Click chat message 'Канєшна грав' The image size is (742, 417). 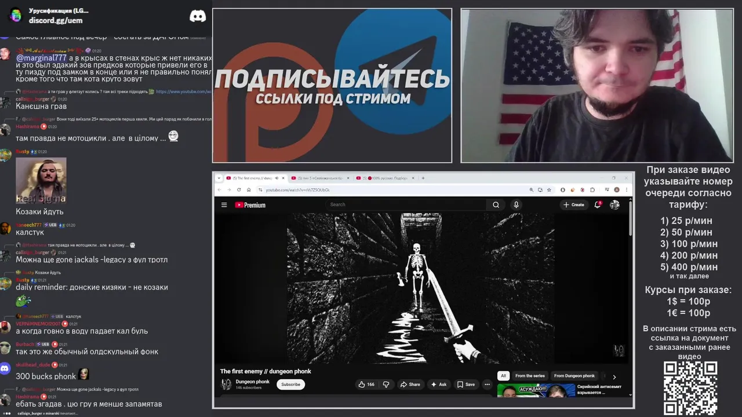tap(41, 107)
